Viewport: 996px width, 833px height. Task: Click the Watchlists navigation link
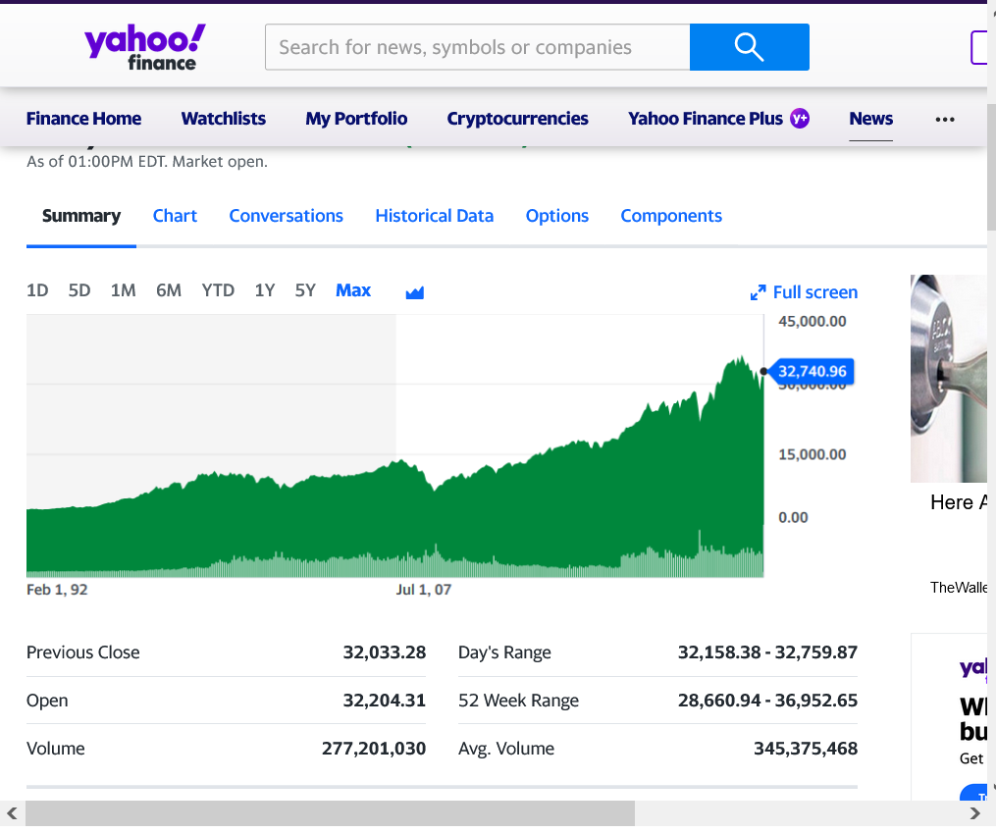click(223, 119)
